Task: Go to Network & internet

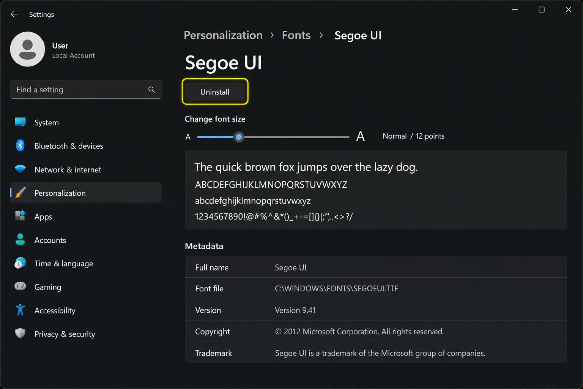Action: 86,169
